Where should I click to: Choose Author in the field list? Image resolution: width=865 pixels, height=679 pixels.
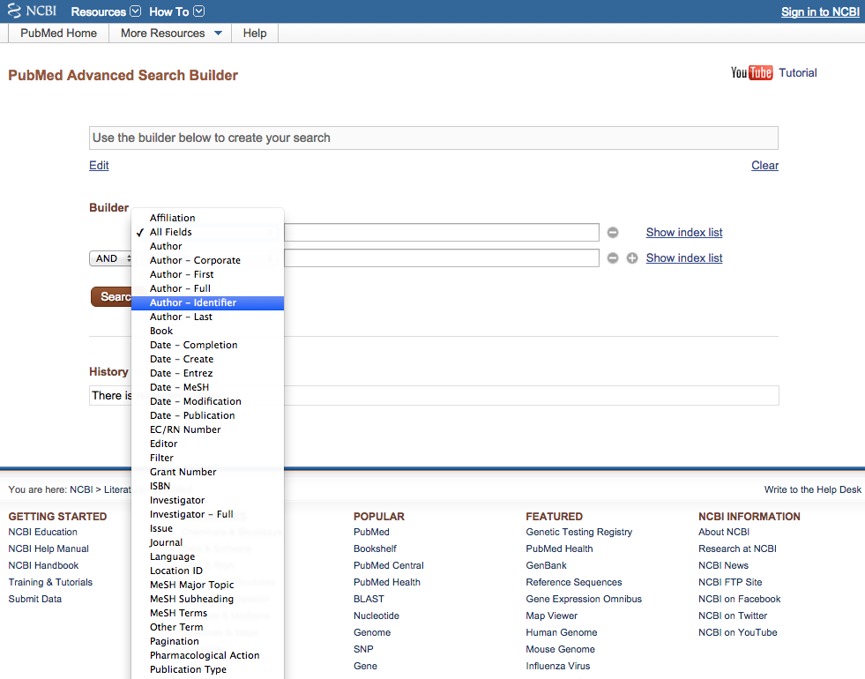[207, 246]
